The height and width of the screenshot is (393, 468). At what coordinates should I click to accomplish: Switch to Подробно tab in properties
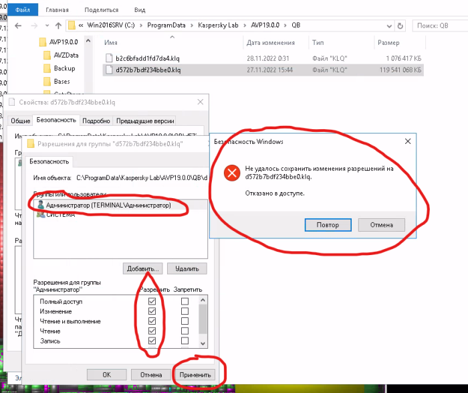96,121
